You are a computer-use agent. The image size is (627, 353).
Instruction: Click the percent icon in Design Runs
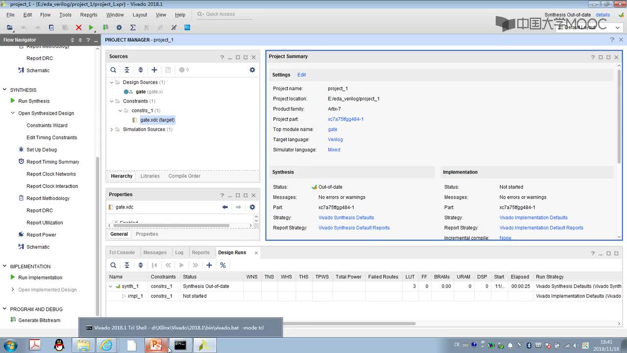point(223,265)
